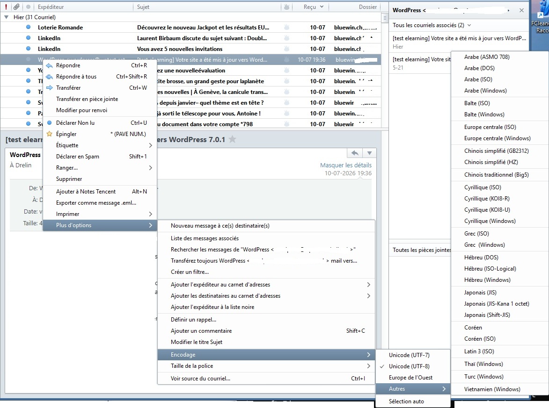Click the Répondre à tous double-arrow icon

click(x=49, y=77)
